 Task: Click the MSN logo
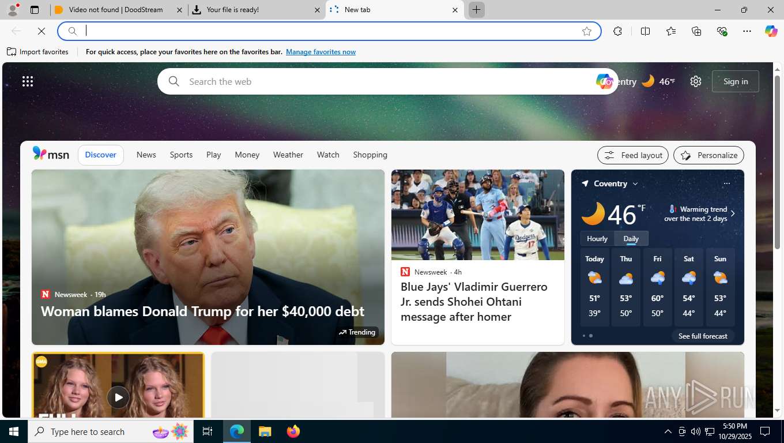point(51,154)
